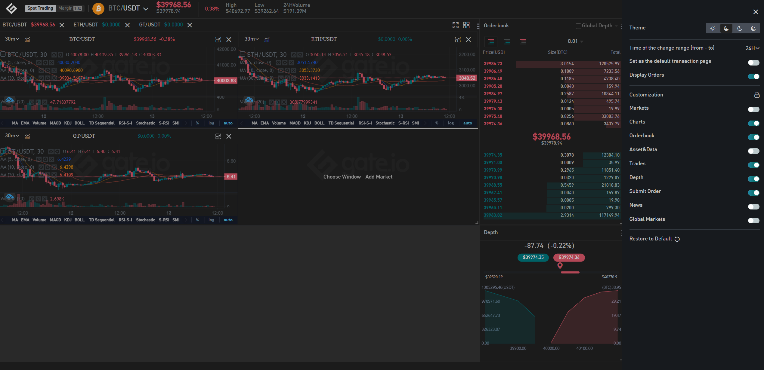
Task: Click Choose Window - Add Market area
Action: pyautogui.click(x=358, y=177)
